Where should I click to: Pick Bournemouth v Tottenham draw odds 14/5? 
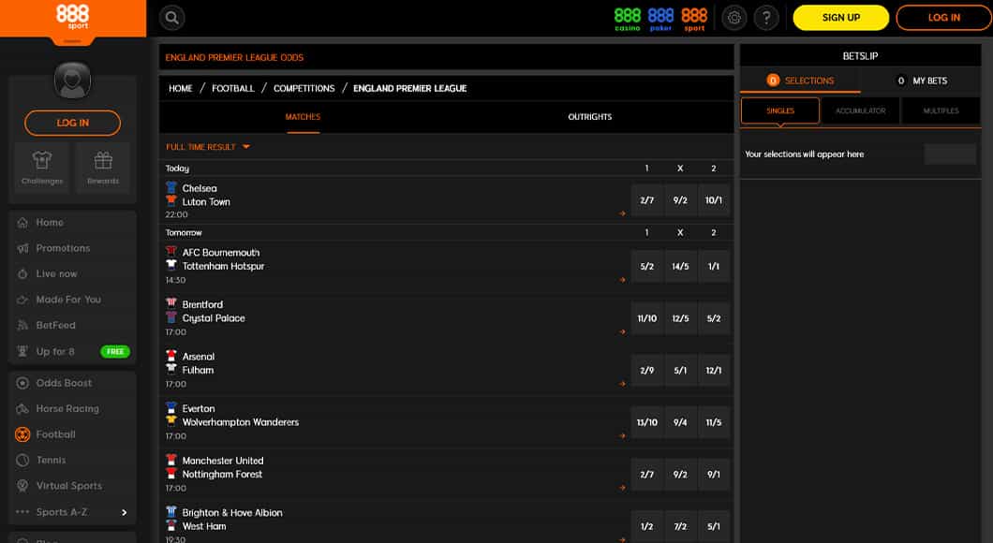[680, 267]
